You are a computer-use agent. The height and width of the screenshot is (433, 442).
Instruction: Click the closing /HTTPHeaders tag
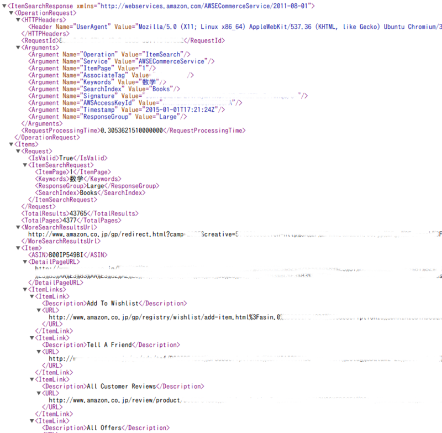tap(45, 34)
